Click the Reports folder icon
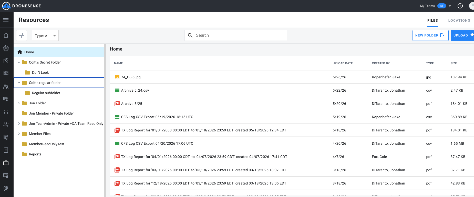 pyautogui.click(x=24, y=154)
